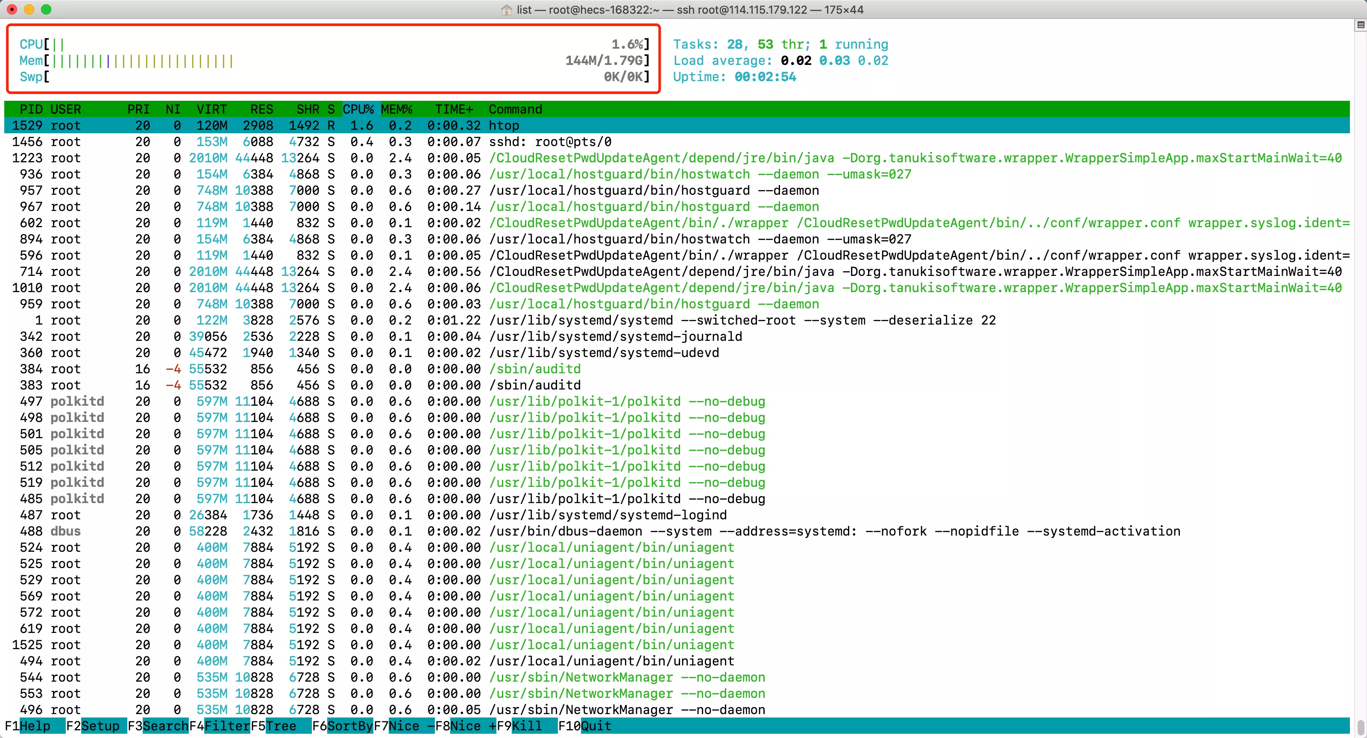The width and height of the screenshot is (1367, 738).
Task: Click the terminal vertical scrollbar thumb
Action: pyautogui.click(x=1361, y=726)
